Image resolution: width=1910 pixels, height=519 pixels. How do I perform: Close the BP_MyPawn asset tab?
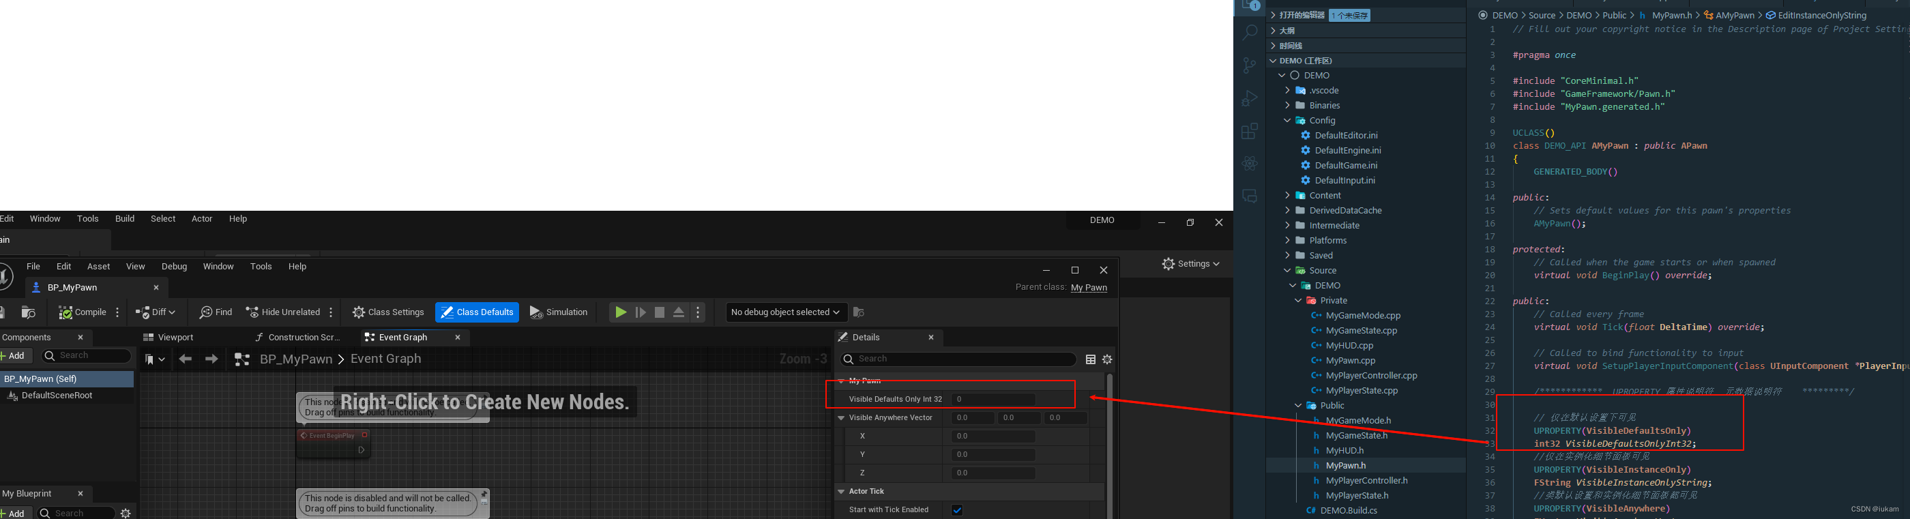click(156, 288)
